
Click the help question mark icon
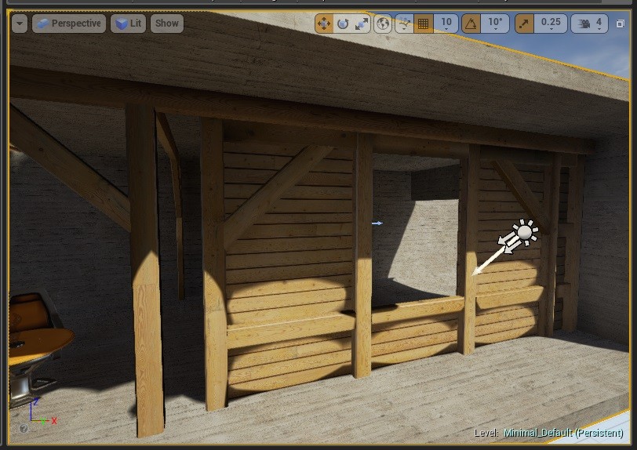pos(24,428)
